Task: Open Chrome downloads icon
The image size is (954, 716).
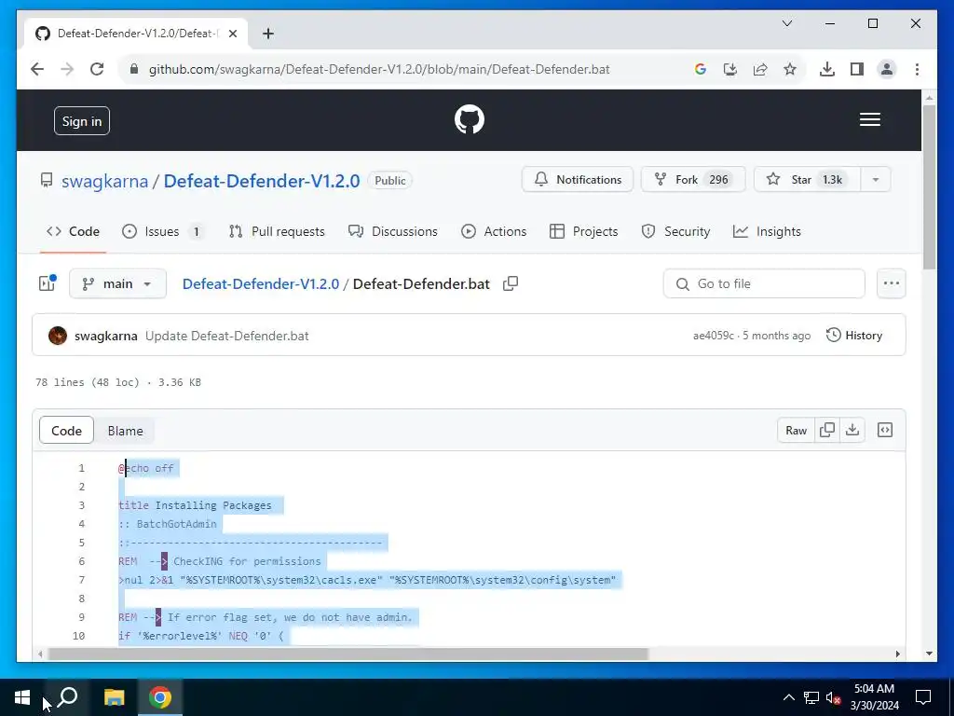Action: point(827,69)
